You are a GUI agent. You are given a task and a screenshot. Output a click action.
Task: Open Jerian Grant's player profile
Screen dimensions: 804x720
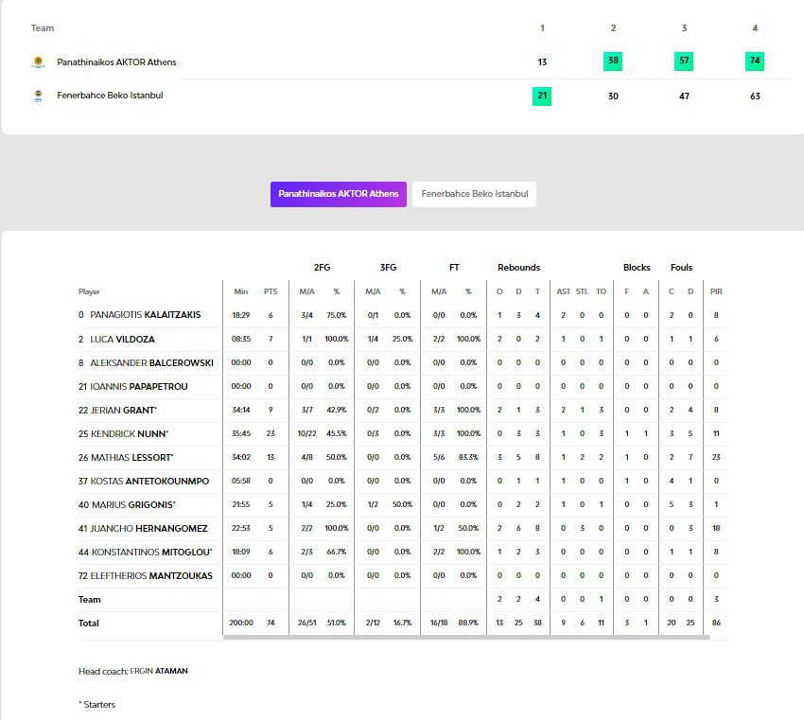123,410
